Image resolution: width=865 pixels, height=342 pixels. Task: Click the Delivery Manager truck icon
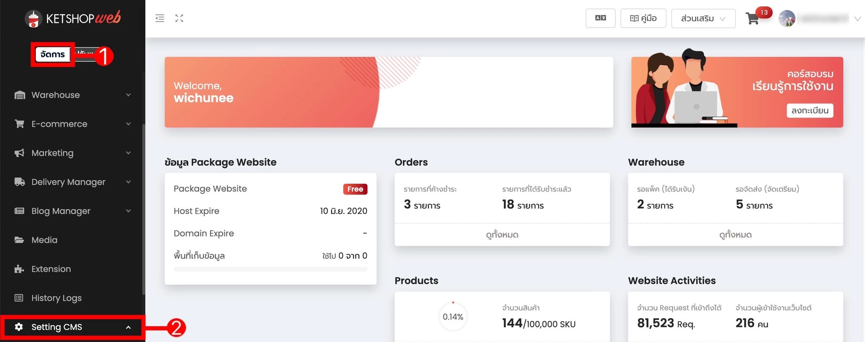click(x=20, y=182)
